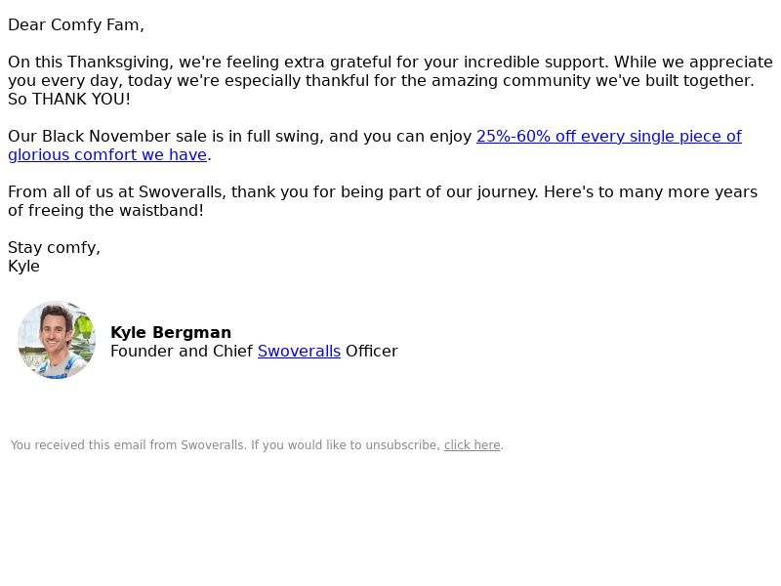This screenshot has height=586, width=781.
Task: Click 'You received this email from Swoveralls' footer
Action: tap(129, 445)
